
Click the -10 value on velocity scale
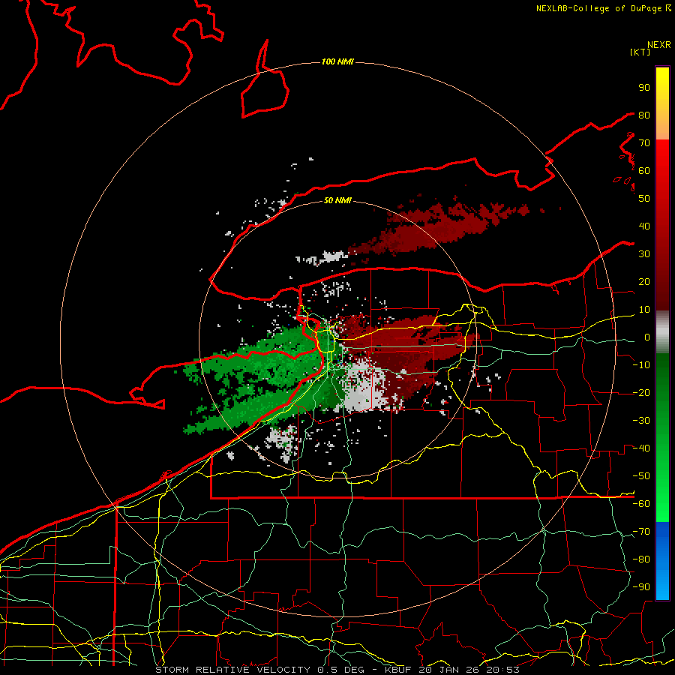(x=641, y=365)
